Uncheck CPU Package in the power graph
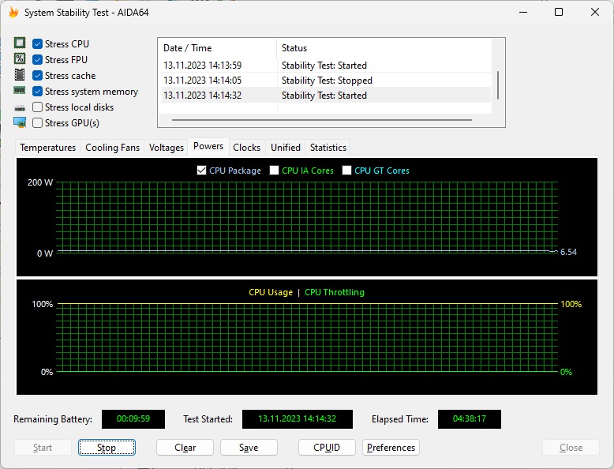 pos(201,171)
